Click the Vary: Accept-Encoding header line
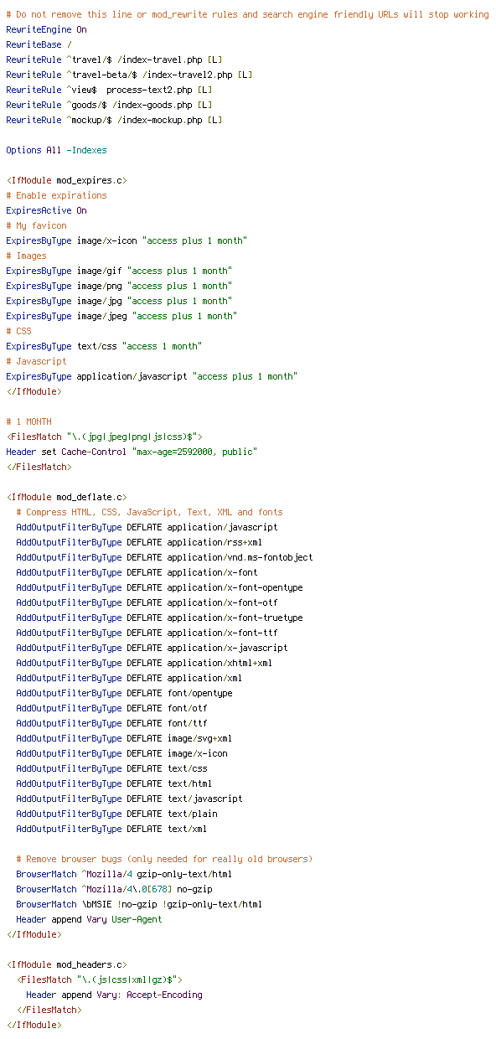The image size is (496, 1039). pos(114,995)
